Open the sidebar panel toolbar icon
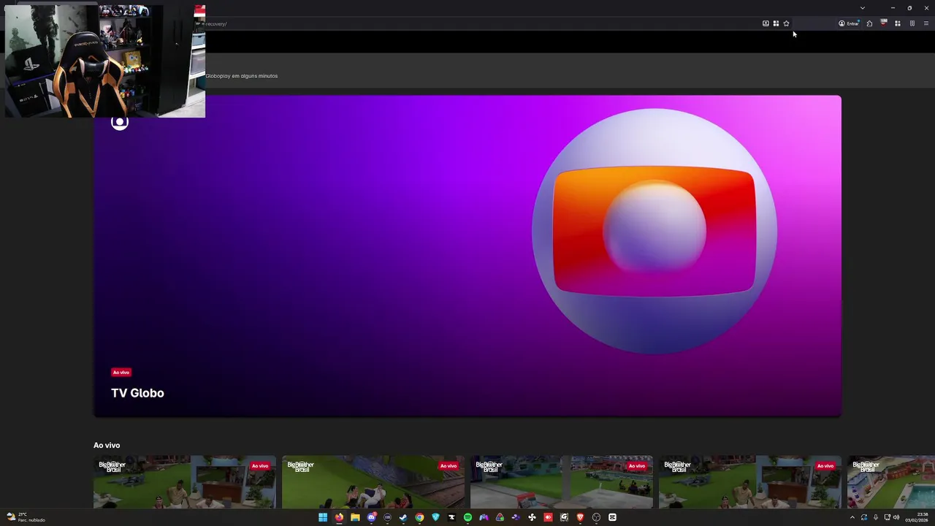 coord(912,23)
